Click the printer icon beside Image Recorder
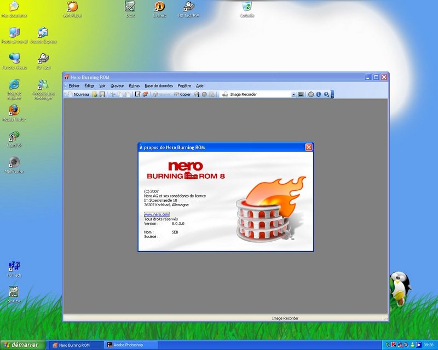This screenshot has width=438, height=350. [x=225, y=95]
